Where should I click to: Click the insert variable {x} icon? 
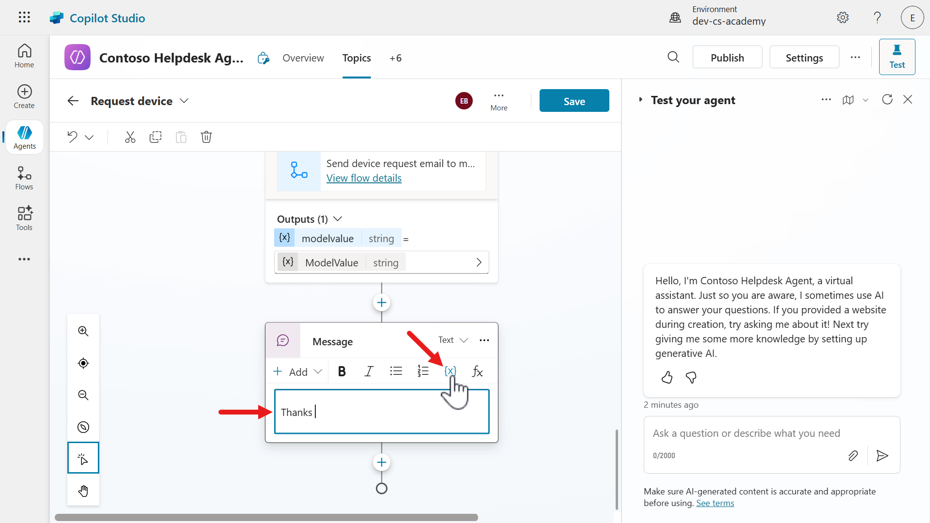pos(450,371)
